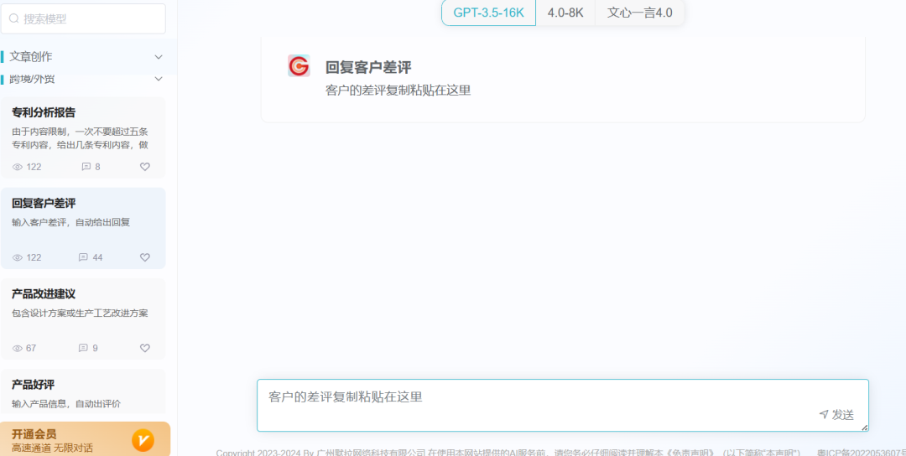Click the comment icon showing 44
The image size is (906, 456).
[83, 257]
